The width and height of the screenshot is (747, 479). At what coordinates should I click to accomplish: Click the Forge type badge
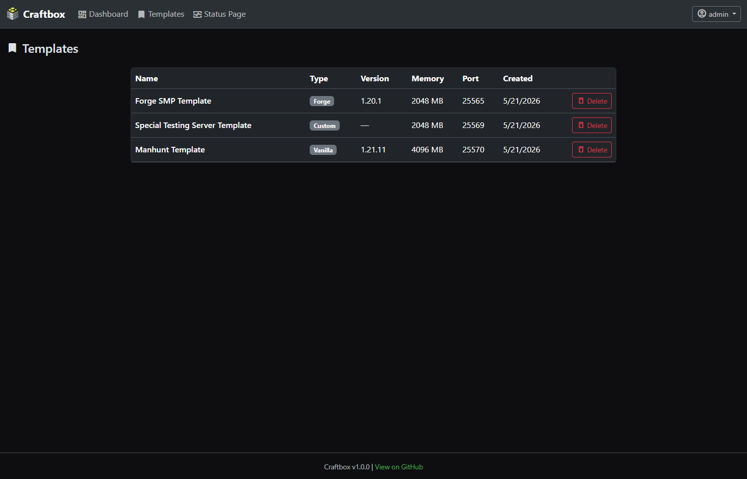tap(322, 102)
